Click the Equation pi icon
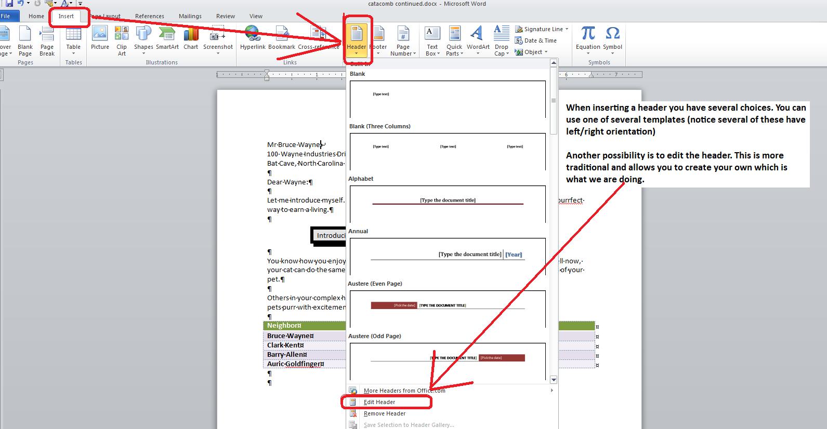 click(x=588, y=33)
